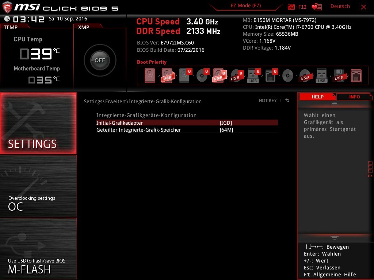Open the Deutsch language selector

pyautogui.click(x=340, y=7)
